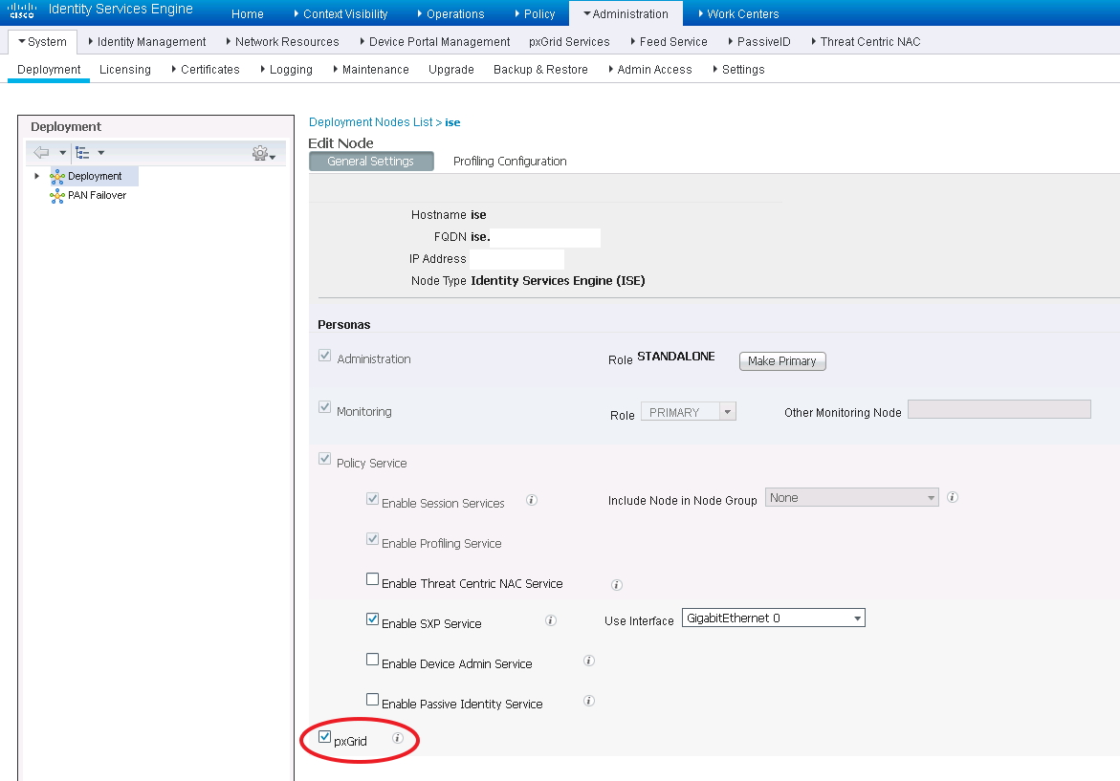The height and width of the screenshot is (781, 1120).
Task: Expand the Settings tab menu
Action: coord(738,69)
